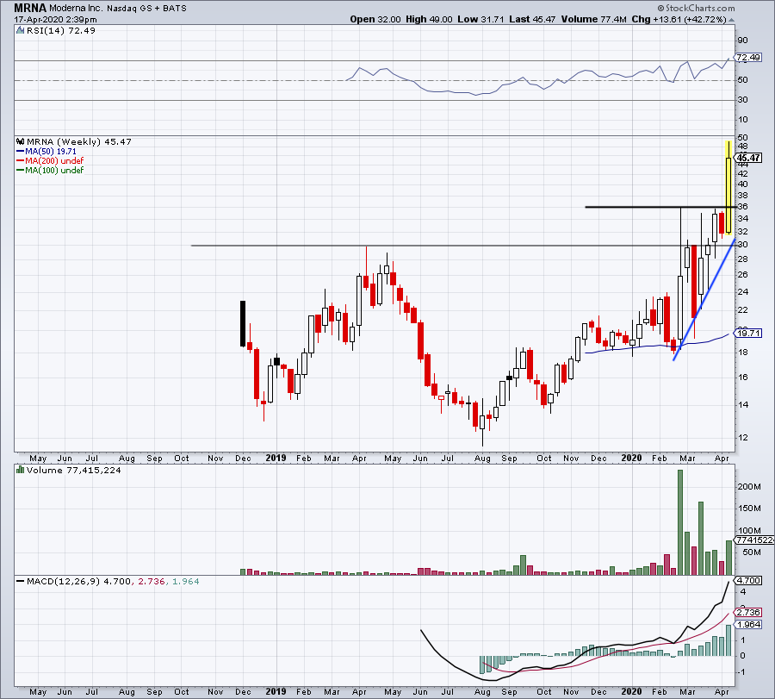Click the 2020 label on bottom MACD axis
The height and width of the screenshot is (699, 775).
[x=631, y=691]
